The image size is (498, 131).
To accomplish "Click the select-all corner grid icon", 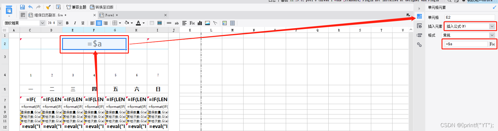I will pos(4,30).
